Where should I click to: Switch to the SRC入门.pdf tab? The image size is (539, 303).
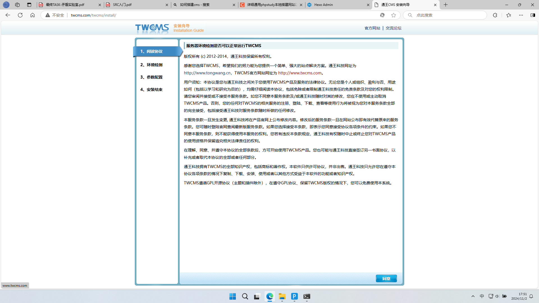[x=137, y=5]
